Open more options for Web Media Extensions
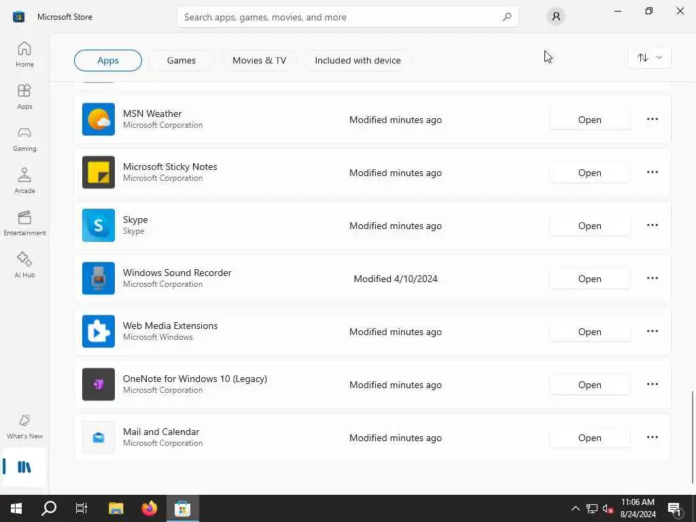The height and width of the screenshot is (522, 696). [x=652, y=331]
